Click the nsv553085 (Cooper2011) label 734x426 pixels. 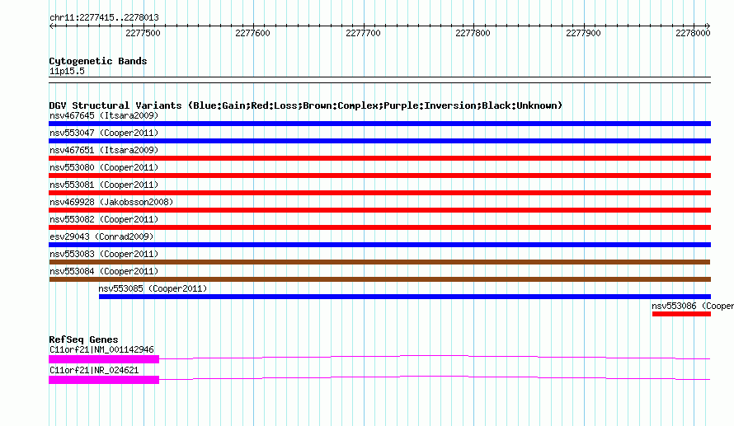coord(153,288)
